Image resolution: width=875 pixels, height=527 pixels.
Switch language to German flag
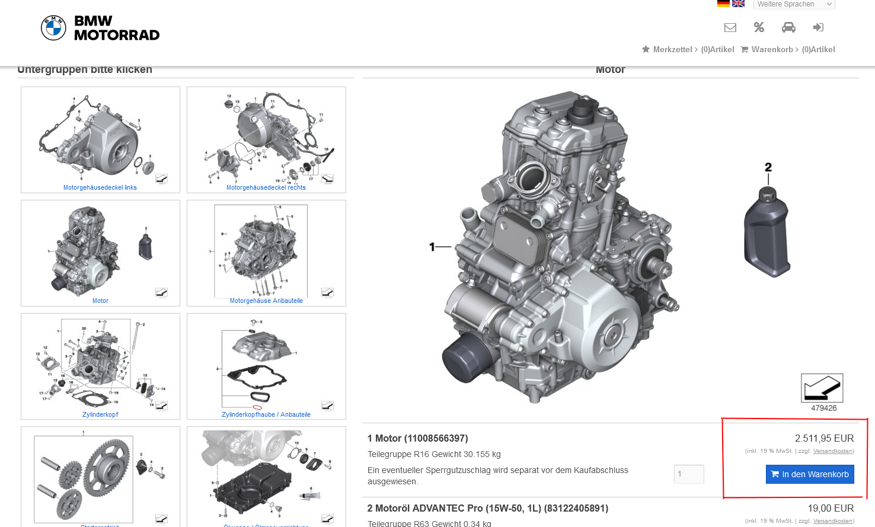pyautogui.click(x=723, y=4)
